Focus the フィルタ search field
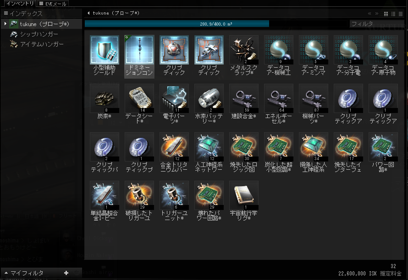 [x=376, y=24]
